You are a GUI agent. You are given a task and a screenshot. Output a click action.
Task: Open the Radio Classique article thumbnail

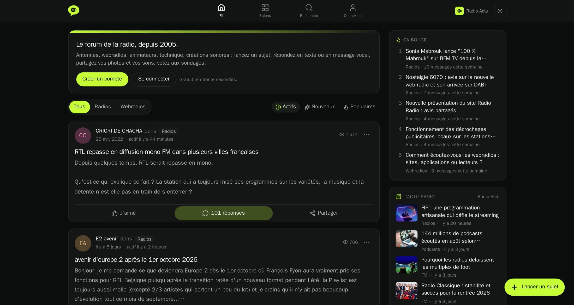pyautogui.click(x=406, y=291)
